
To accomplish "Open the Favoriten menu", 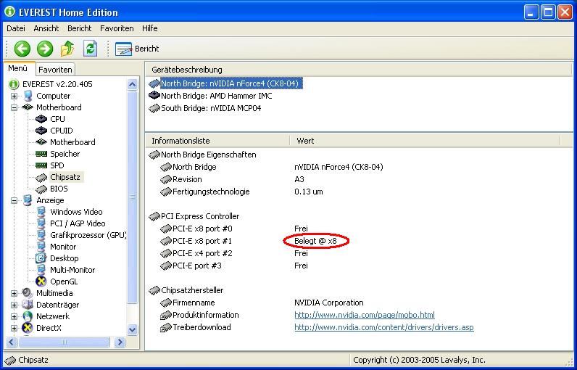I will tap(117, 28).
